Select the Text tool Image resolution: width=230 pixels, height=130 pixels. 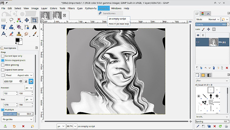(x=34, y=27)
